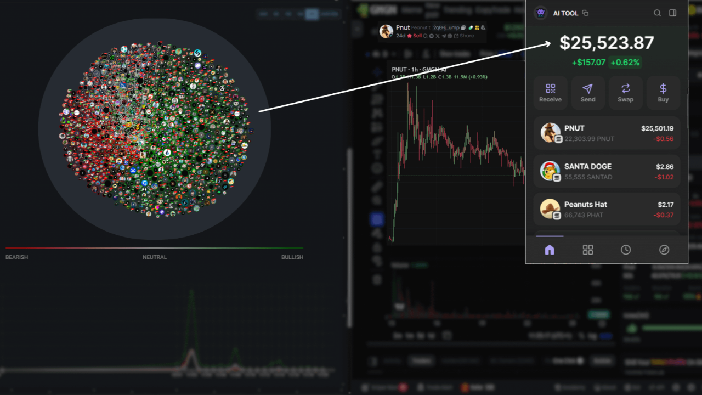
Task: Open the wallet search magnifier icon
Action: pyautogui.click(x=657, y=13)
